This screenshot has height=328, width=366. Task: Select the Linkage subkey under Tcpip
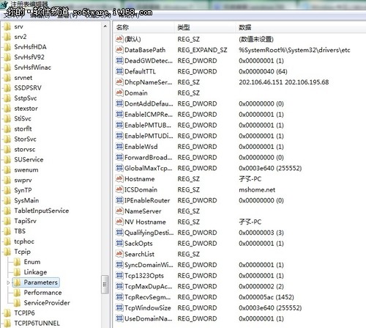point(35,272)
